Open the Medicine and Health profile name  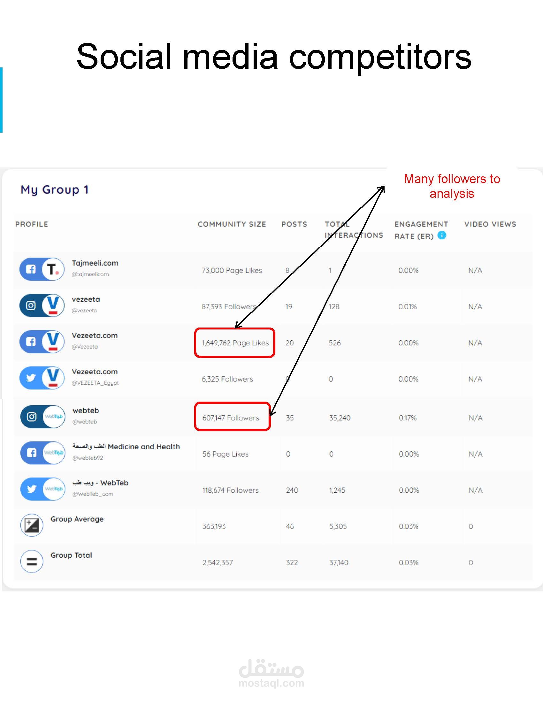[x=126, y=446]
